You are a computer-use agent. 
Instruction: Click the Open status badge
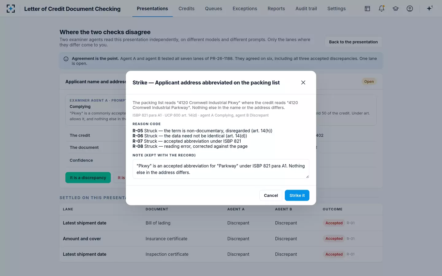tap(369, 82)
